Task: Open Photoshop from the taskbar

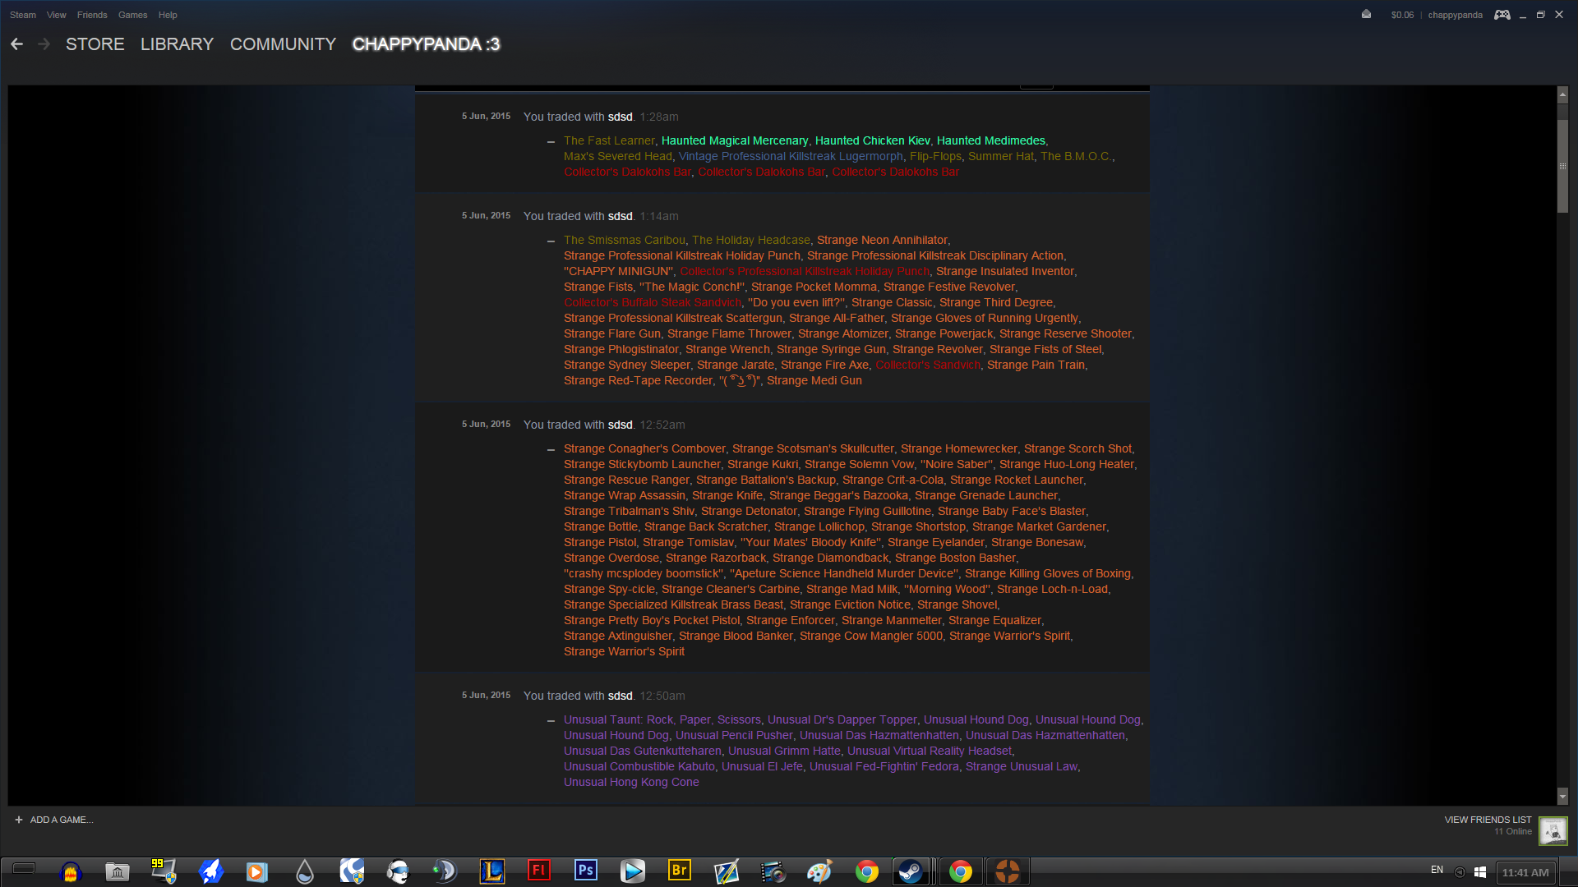Action: point(586,871)
